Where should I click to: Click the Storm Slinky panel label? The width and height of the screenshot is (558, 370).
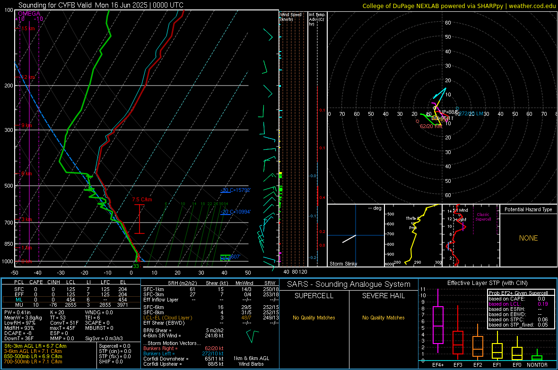pos(343,264)
